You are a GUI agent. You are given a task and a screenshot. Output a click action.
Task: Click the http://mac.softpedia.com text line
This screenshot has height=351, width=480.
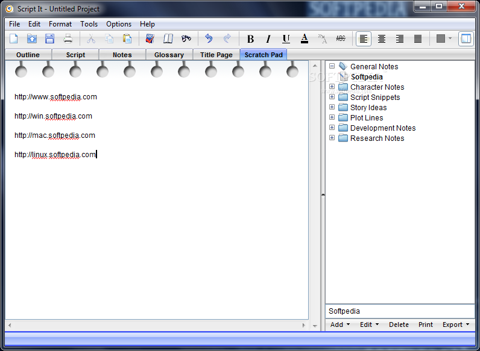[x=55, y=135]
